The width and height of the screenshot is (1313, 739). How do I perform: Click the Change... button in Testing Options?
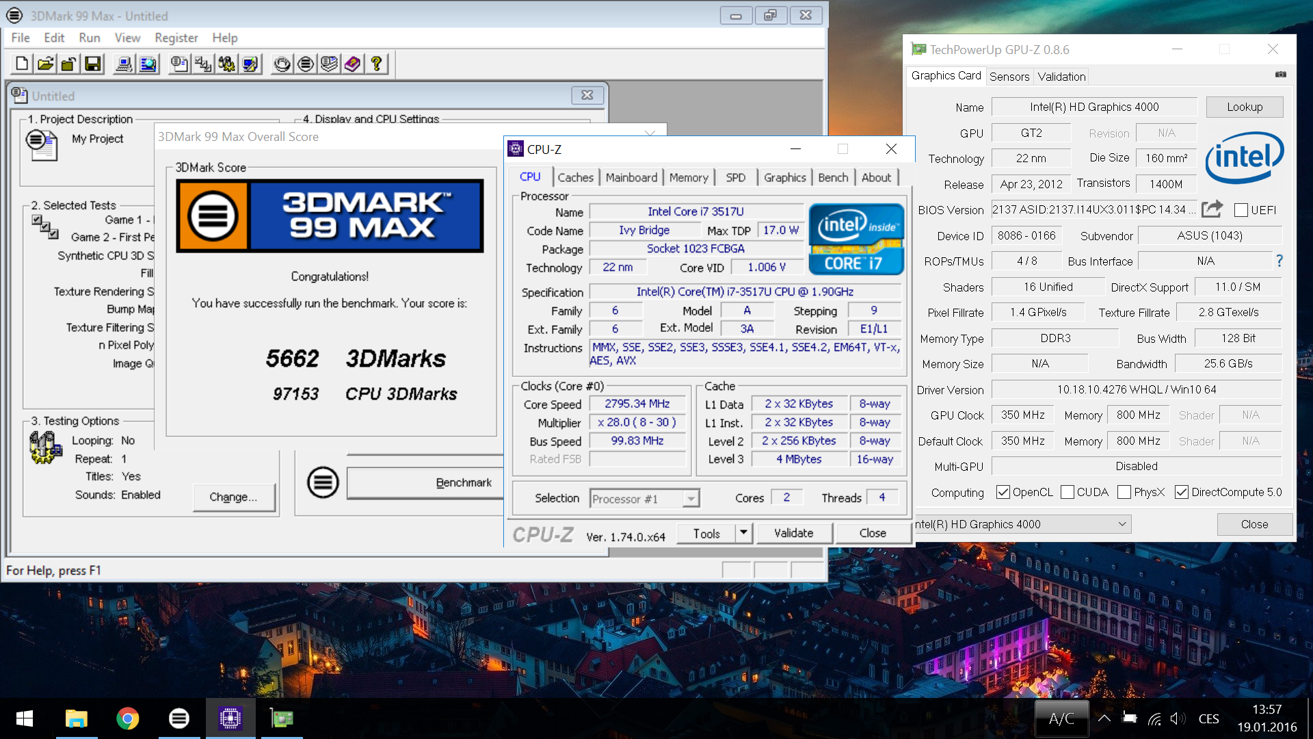233,497
